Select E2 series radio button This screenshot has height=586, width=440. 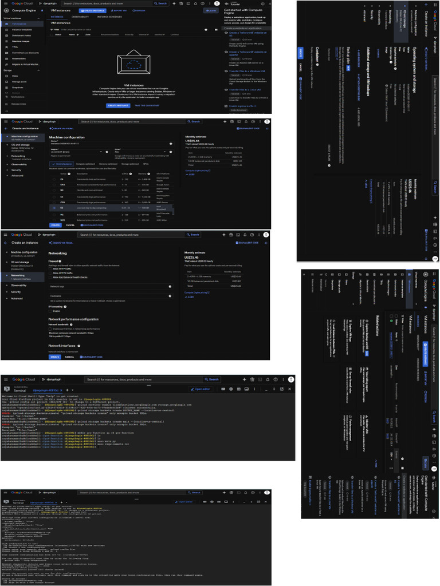point(54,208)
